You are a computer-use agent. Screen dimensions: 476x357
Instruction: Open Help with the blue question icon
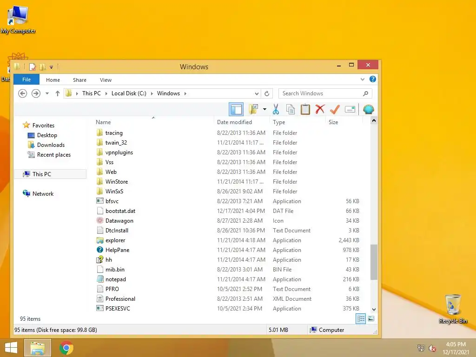pyautogui.click(x=373, y=79)
